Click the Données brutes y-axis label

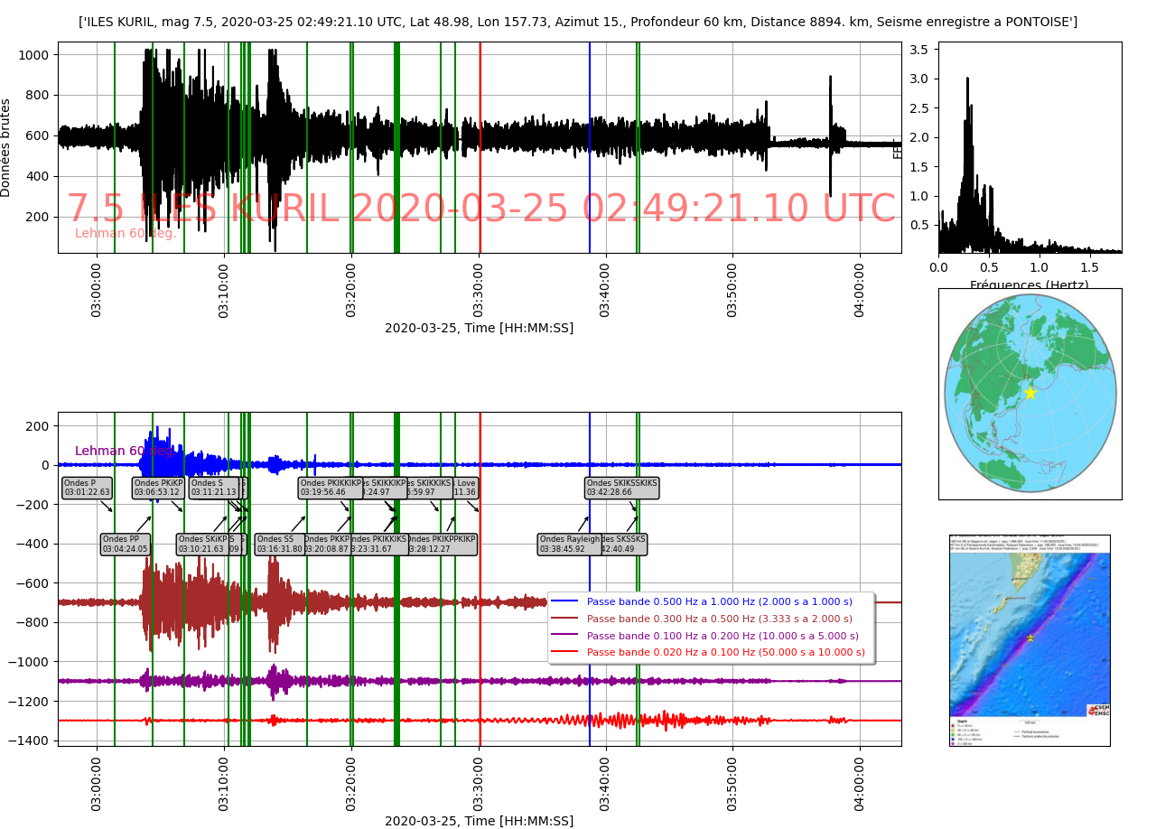(x=7, y=147)
